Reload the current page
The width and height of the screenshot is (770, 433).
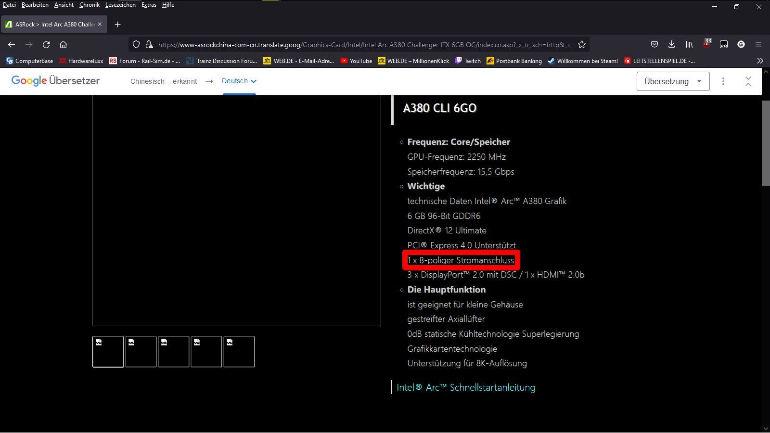click(46, 44)
